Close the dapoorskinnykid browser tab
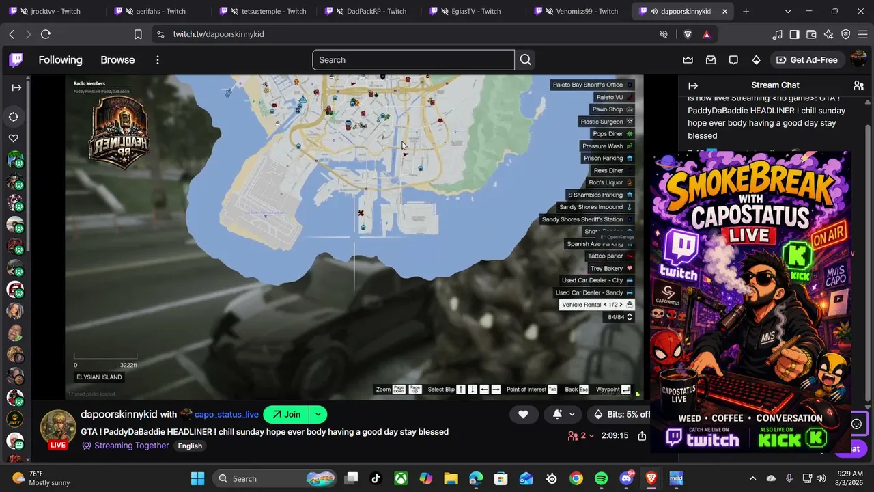 [x=724, y=12]
